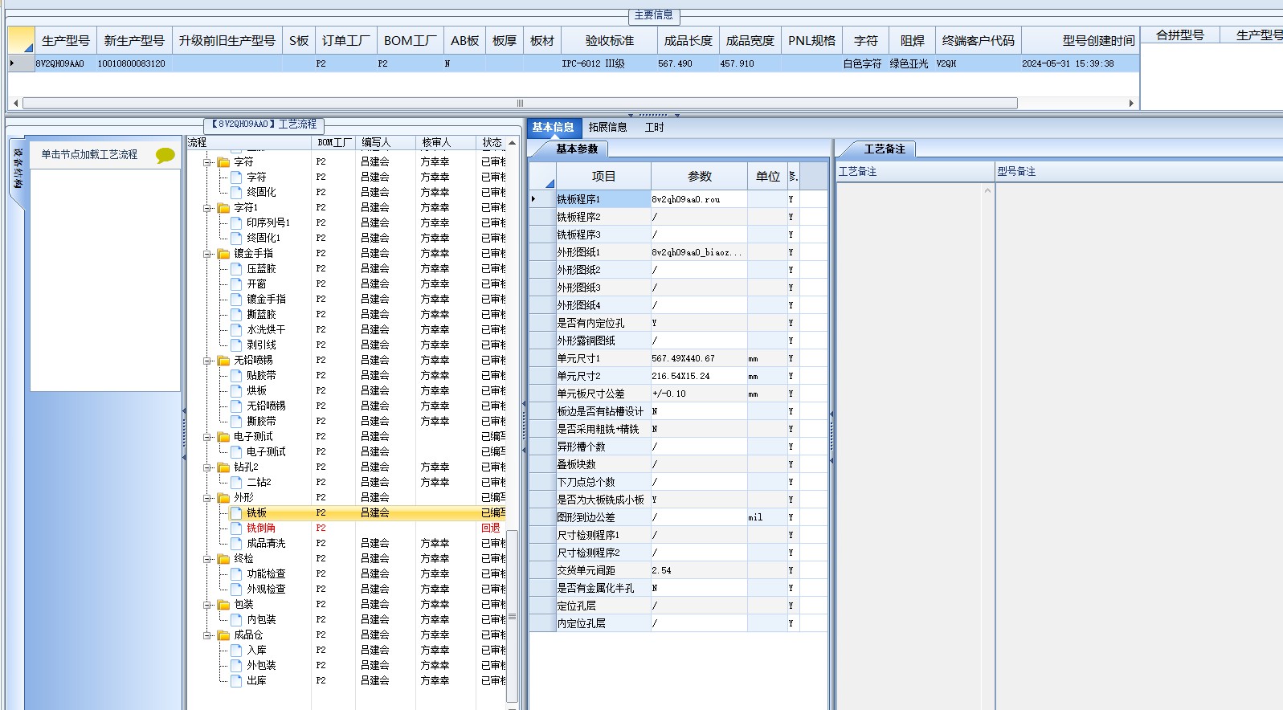The width and height of the screenshot is (1283, 710).
Task: Click the document icon beside 水洗烘干
Action: 236,330
